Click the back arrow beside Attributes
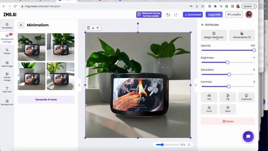Screen dimensions: 268x151 coord(203,25)
